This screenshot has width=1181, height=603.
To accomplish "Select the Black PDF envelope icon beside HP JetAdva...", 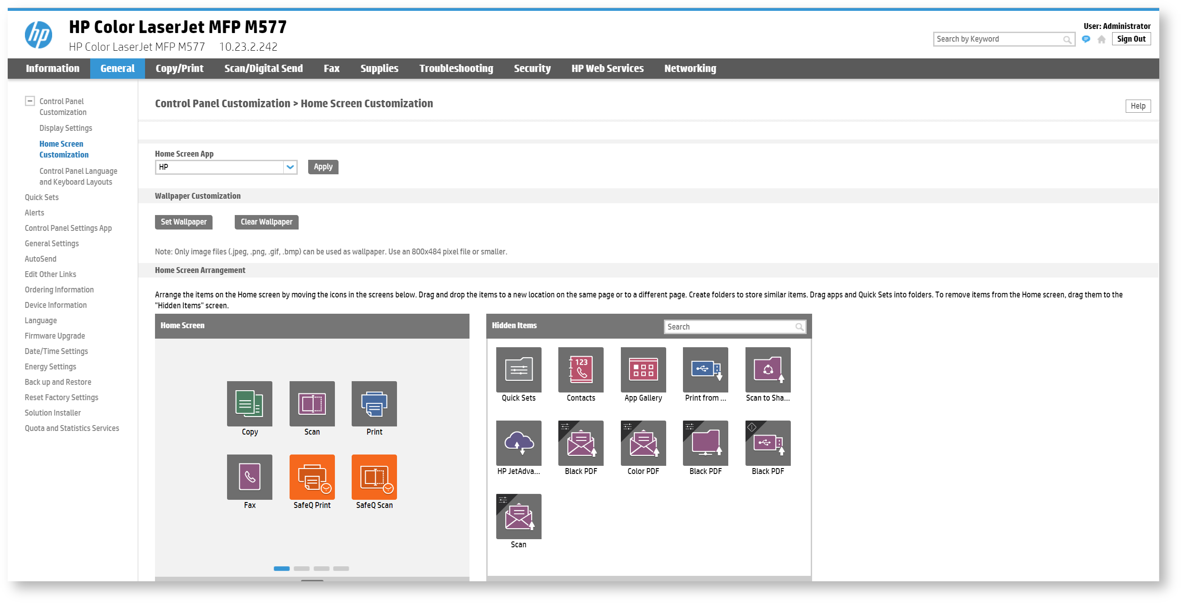I will pyautogui.click(x=581, y=443).
